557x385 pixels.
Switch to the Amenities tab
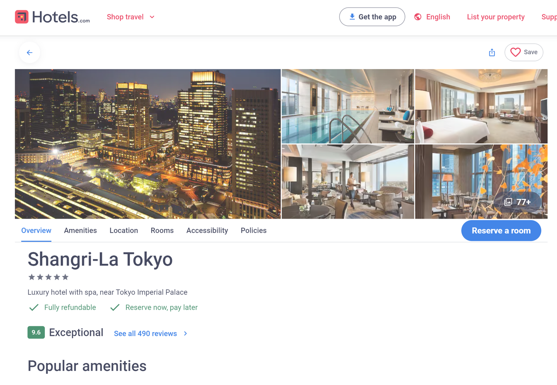[x=80, y=231]
